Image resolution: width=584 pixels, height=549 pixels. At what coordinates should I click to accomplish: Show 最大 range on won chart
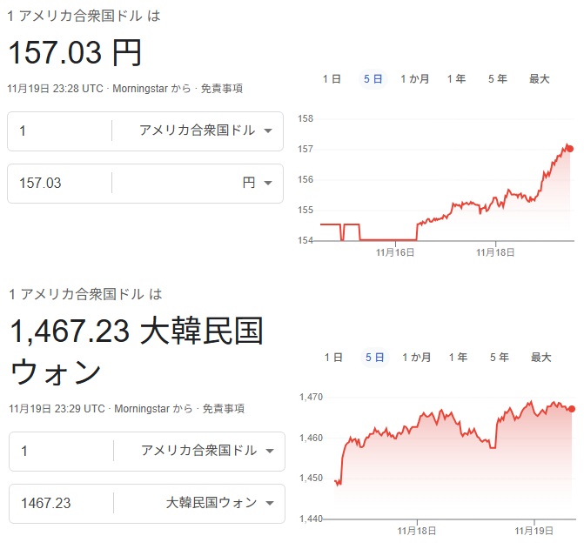(x=541, y=357)
